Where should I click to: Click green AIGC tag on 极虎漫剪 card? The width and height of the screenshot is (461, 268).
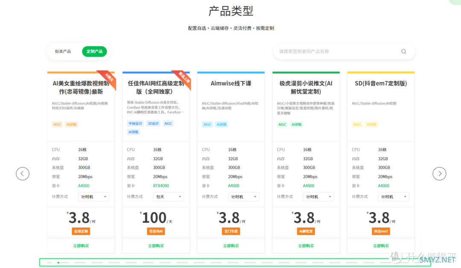[x=282, y=124]
